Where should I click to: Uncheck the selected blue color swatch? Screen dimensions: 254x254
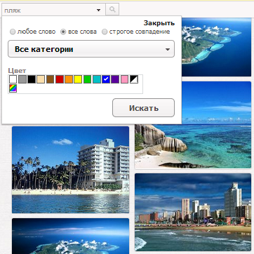tap(106, 79)
